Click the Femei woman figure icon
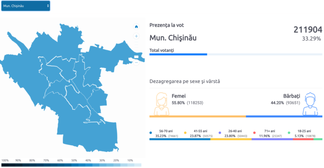This screenshot has width=324, height=168. click(x=162, y=104)
